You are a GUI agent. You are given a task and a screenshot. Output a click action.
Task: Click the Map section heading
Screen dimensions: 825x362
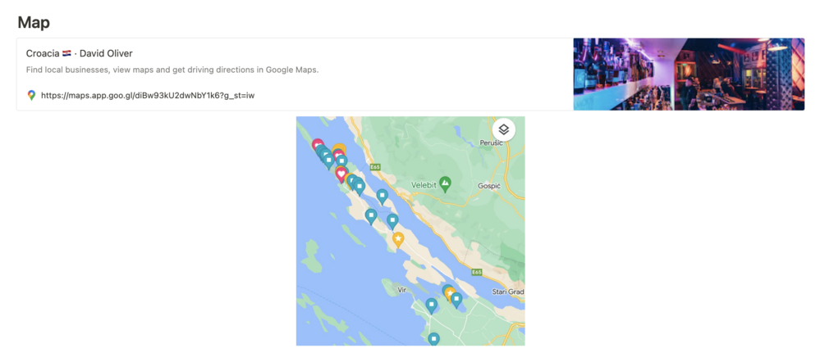pos(33,22)
